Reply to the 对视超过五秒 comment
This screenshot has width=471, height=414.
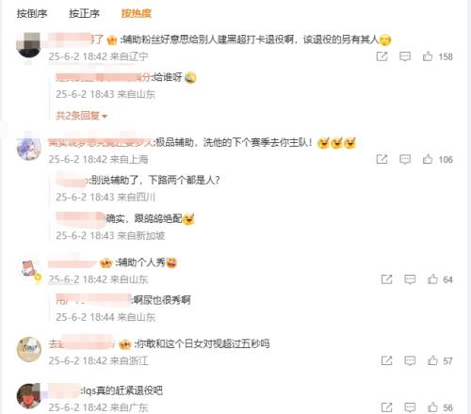coord(410,360)
